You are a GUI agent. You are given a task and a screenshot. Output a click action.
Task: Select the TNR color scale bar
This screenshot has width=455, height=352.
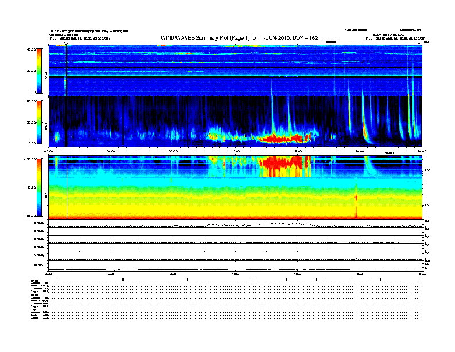pos(40,188)
